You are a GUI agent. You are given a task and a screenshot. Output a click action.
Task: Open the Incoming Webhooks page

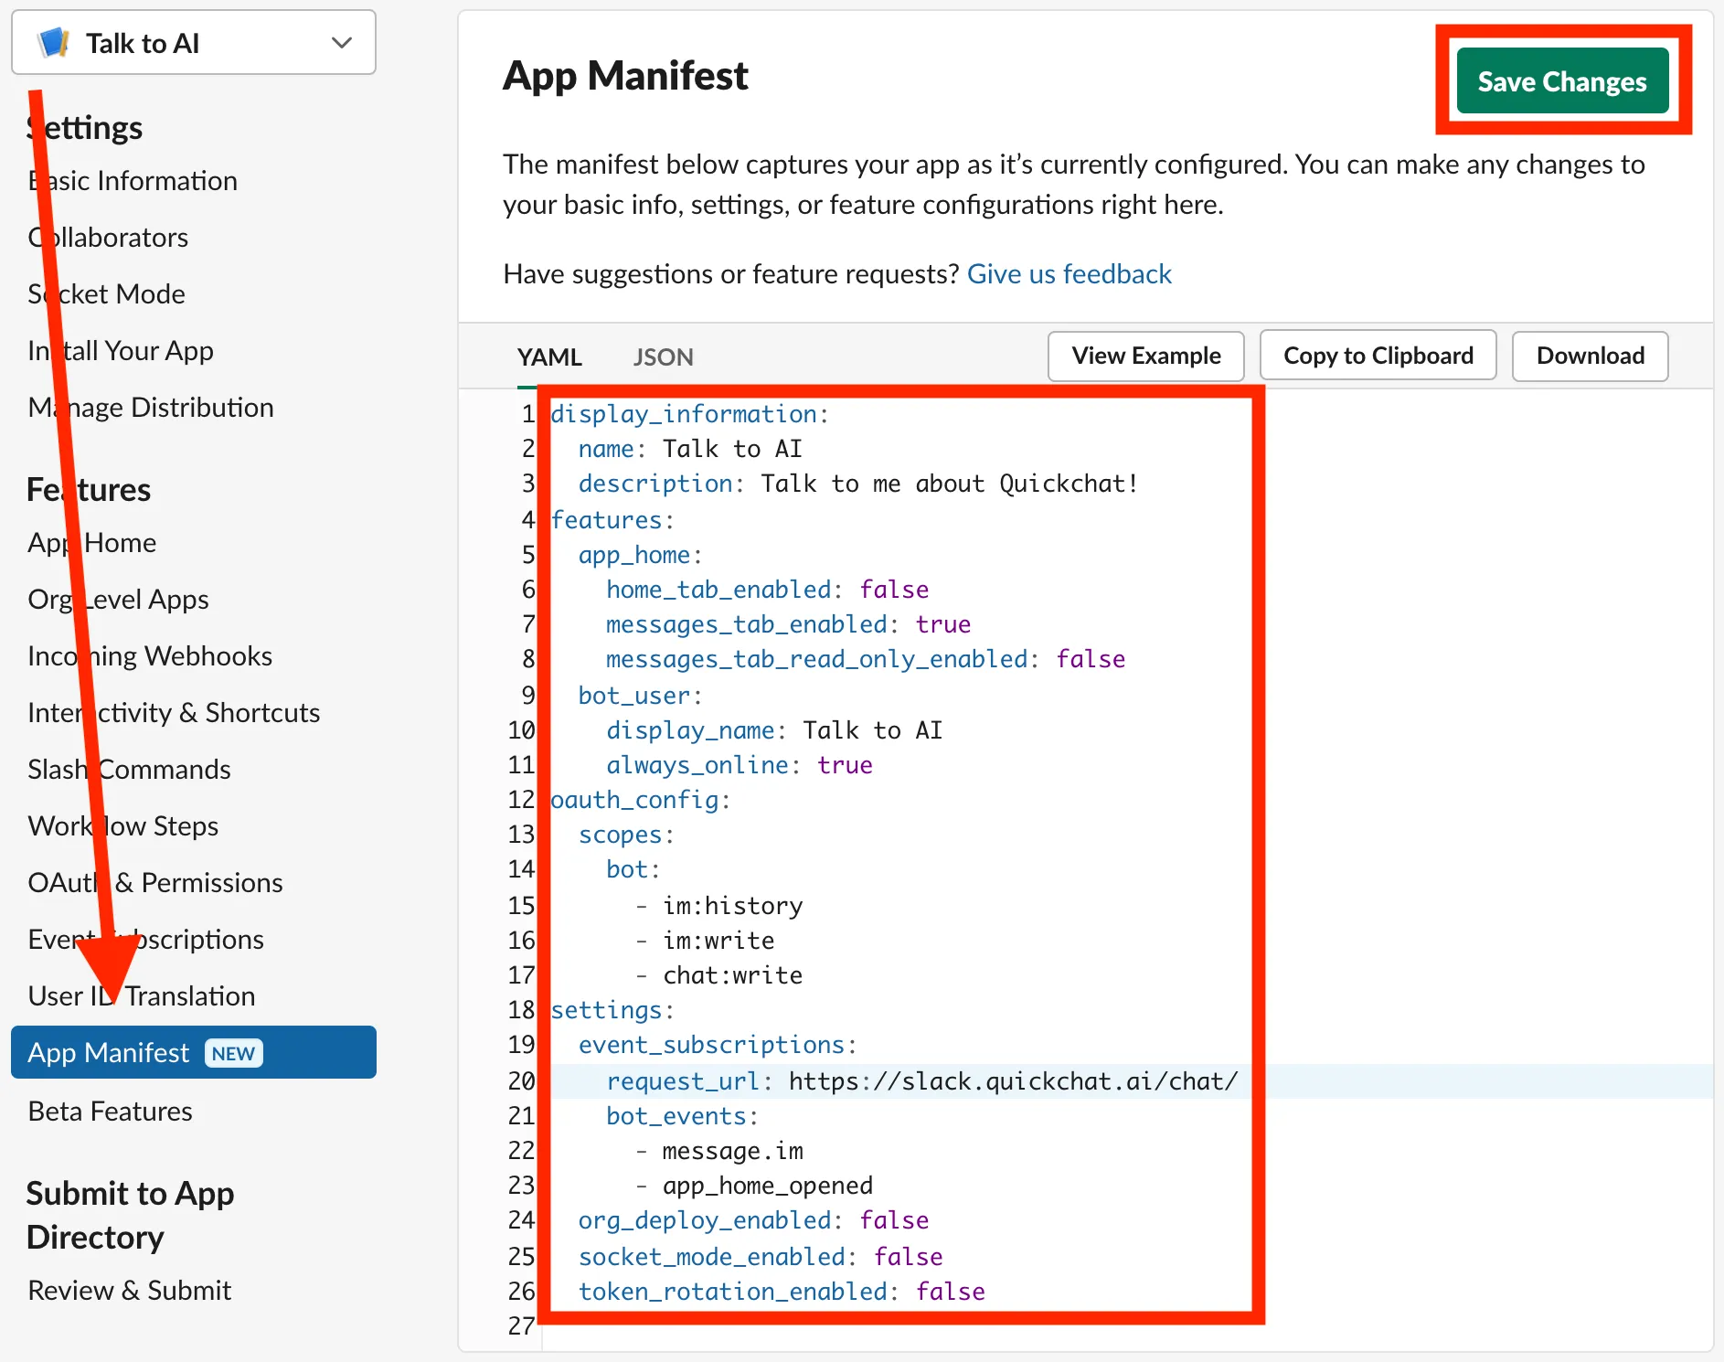click(150, 656)
